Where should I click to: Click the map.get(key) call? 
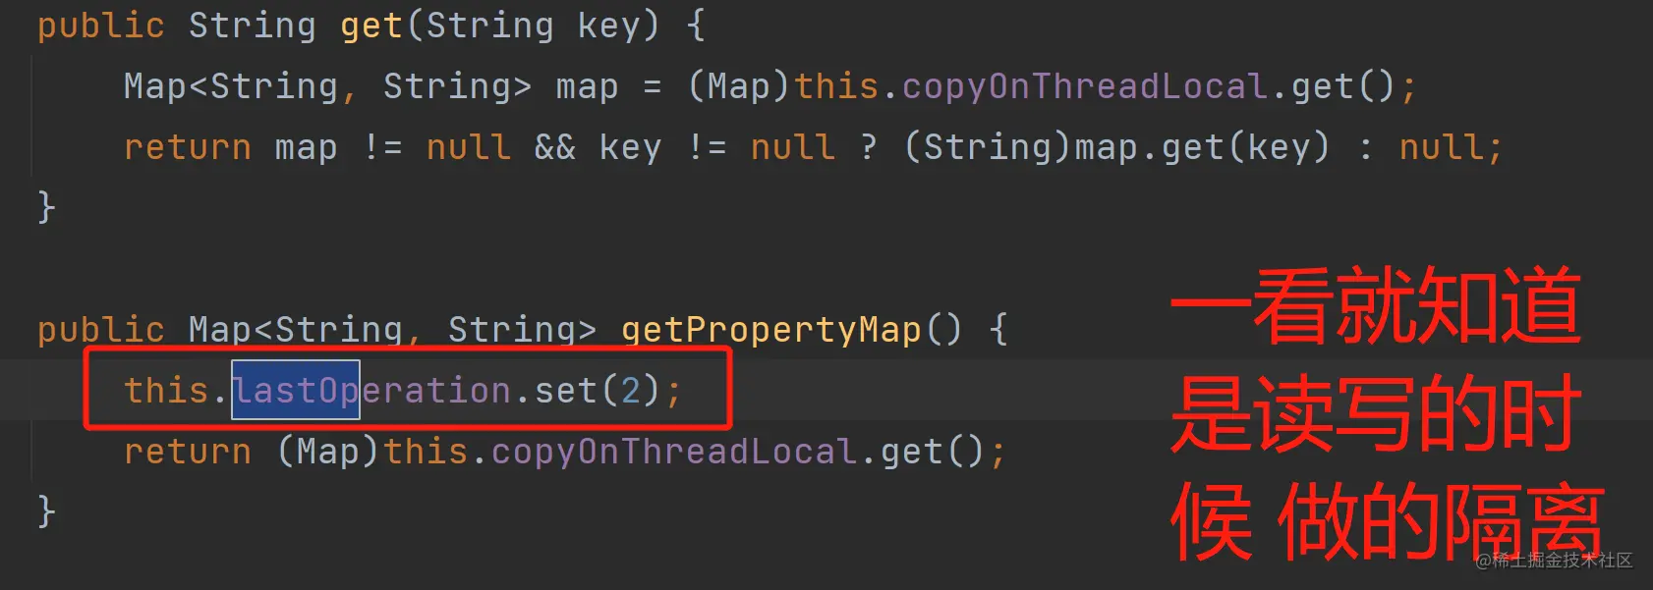pos(1202,147)
